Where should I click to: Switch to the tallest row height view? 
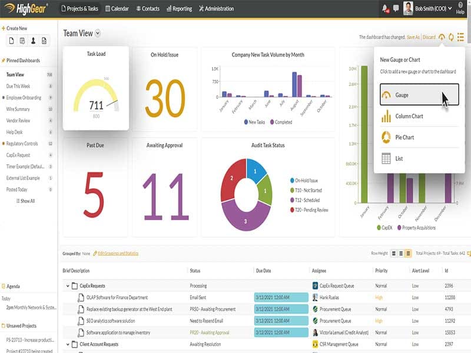394,253
